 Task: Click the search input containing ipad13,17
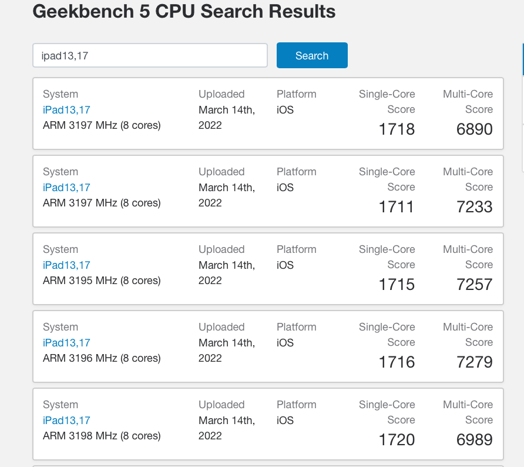pyautogui.click(x=150, y=55)
